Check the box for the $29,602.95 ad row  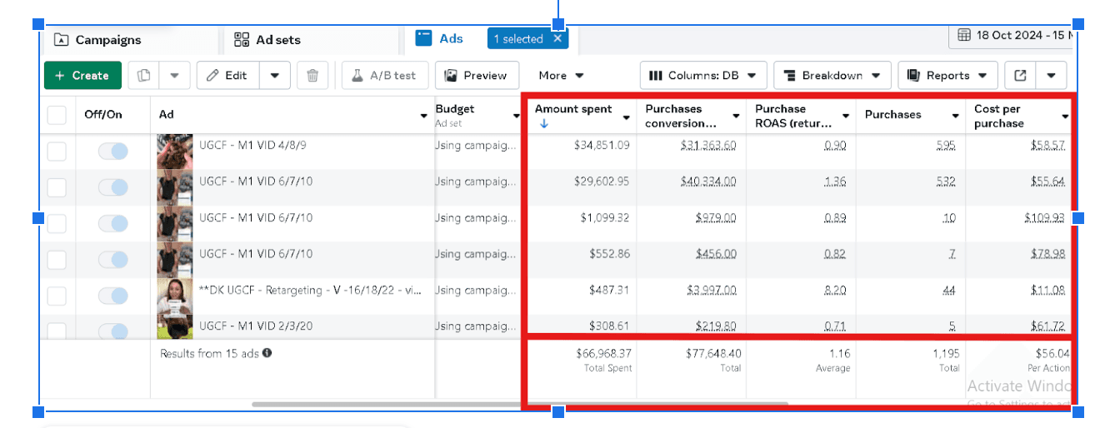click(x=57, y=187)
